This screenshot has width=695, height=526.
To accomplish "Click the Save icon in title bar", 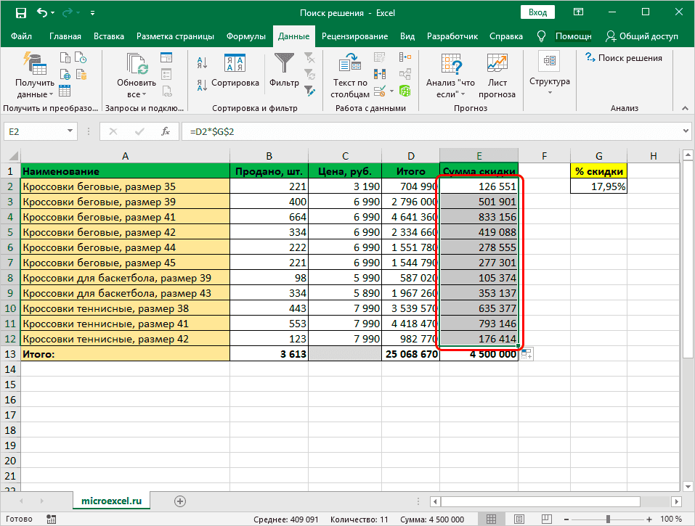I will click(20, 13).
